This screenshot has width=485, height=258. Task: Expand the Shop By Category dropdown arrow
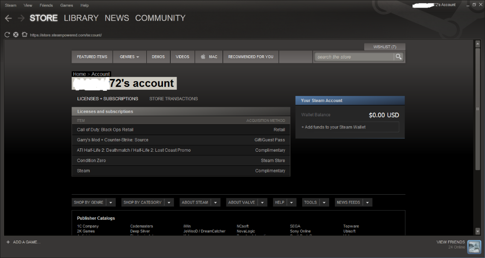pyautogui.click(x=169, y=202)
